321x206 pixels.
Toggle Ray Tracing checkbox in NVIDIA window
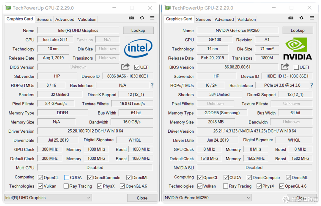coord(225,186)
